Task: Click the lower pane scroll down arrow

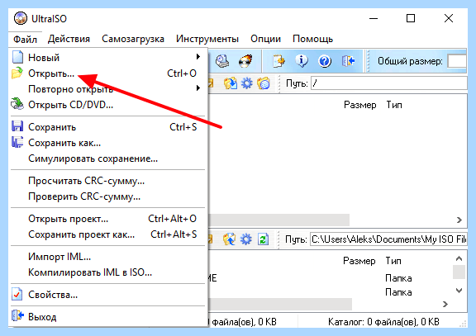Action: pos(459,291)
